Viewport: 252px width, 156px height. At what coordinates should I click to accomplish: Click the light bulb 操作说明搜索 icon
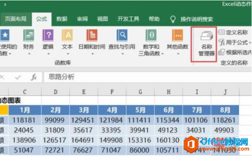coord(173,19)
